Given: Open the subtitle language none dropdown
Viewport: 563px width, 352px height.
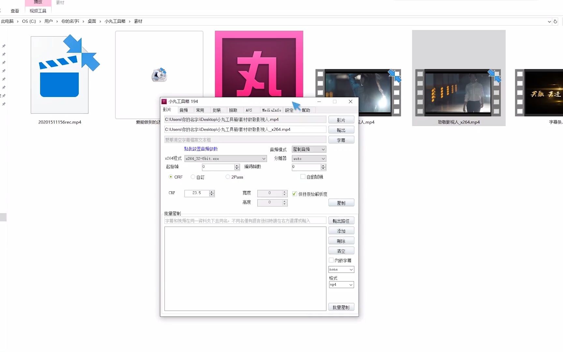Looking at the screenshot, I should 341,270.
